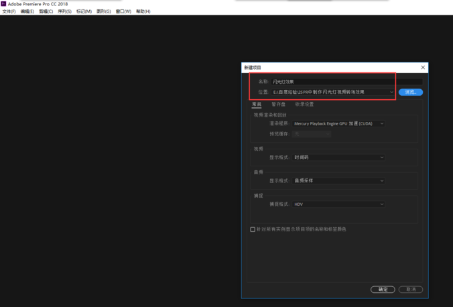Open the 文件(F) menu
Viewport: 453px width, 307px height.
click(x=9, y=11)
